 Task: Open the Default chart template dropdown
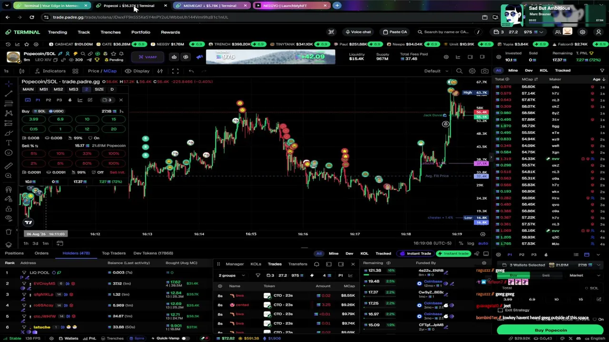(x=436, y=71)
